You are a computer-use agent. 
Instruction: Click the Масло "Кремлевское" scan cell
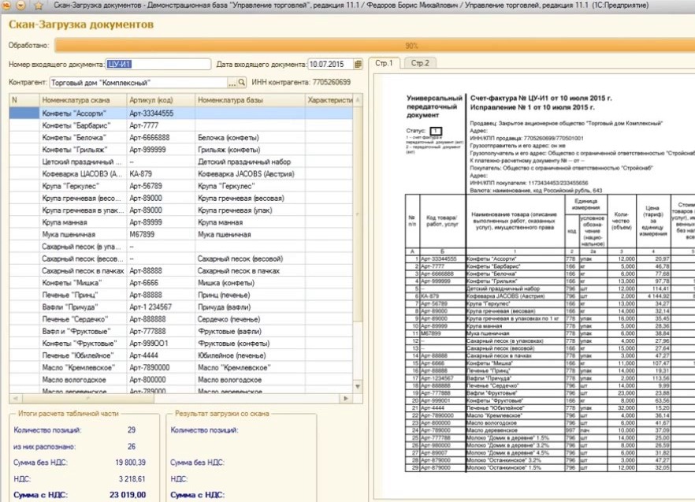coord(84,367)
